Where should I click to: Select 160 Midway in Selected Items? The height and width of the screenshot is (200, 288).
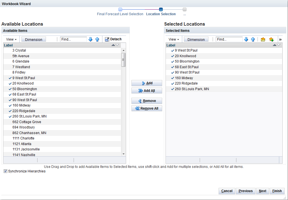[224, 78]
